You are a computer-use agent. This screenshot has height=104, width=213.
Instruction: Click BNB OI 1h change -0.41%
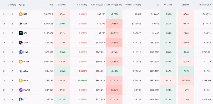168,81
